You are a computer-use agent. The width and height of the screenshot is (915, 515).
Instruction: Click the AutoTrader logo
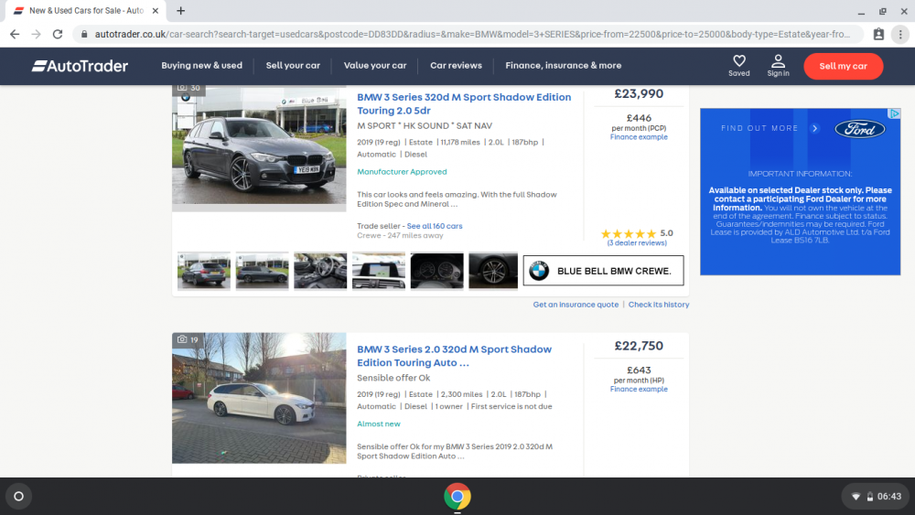coord(80,66)
